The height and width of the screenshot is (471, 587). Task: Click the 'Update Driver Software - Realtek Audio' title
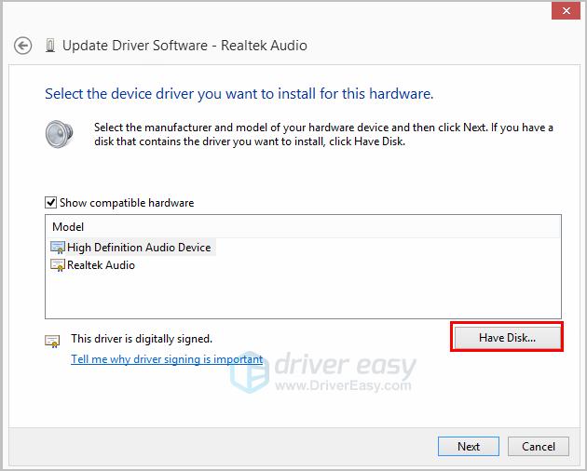point(184,46)
